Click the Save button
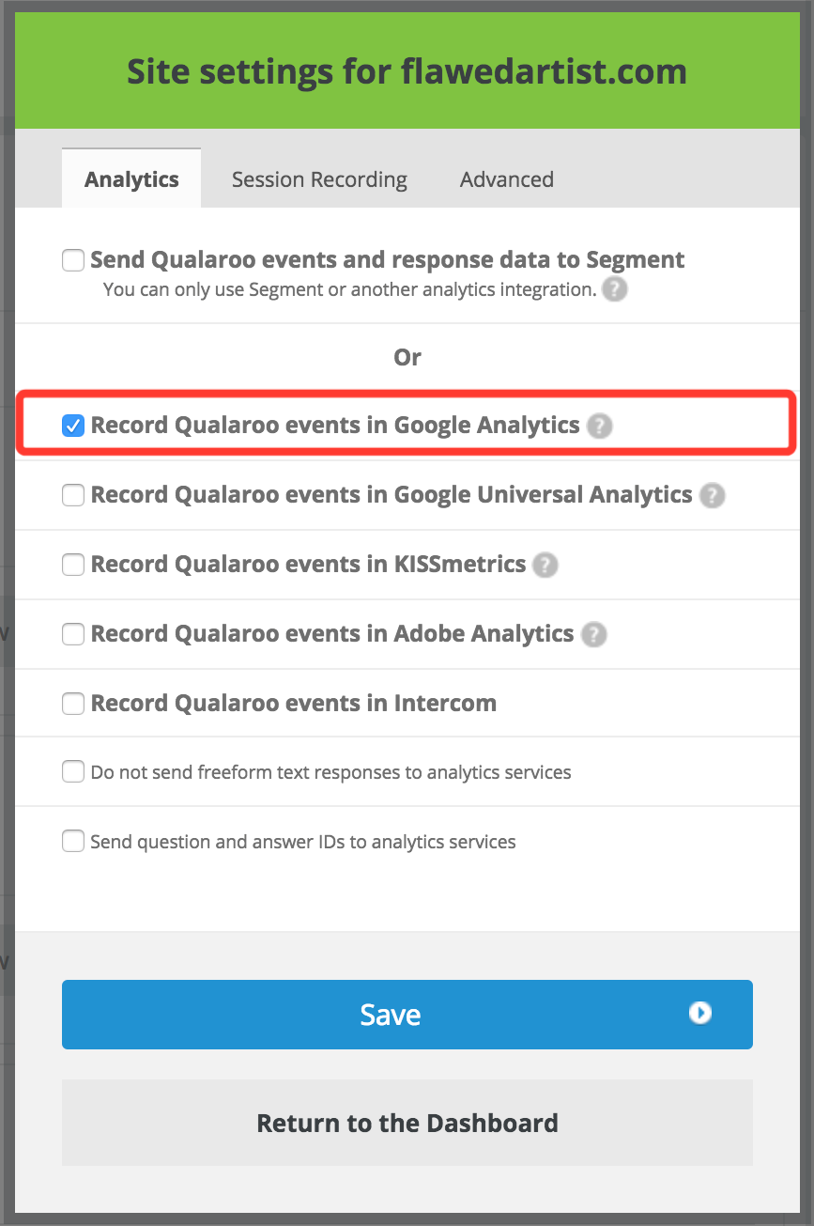 [x=407, y=1014]
